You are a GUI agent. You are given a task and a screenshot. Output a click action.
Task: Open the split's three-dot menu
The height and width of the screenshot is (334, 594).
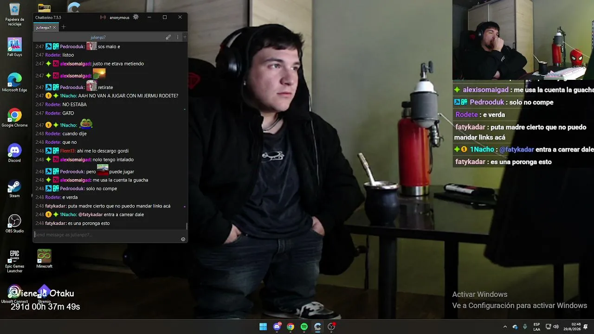(x=177, y=37)
